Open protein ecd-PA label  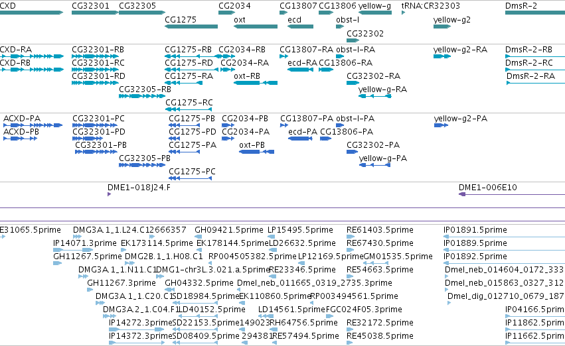tap(303, 132)
